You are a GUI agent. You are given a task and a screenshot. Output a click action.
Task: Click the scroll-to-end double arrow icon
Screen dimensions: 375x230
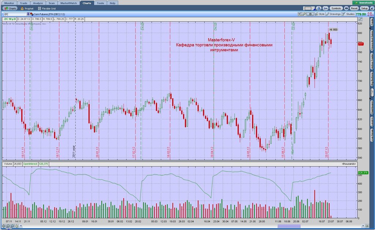click(x=367, y=226)
